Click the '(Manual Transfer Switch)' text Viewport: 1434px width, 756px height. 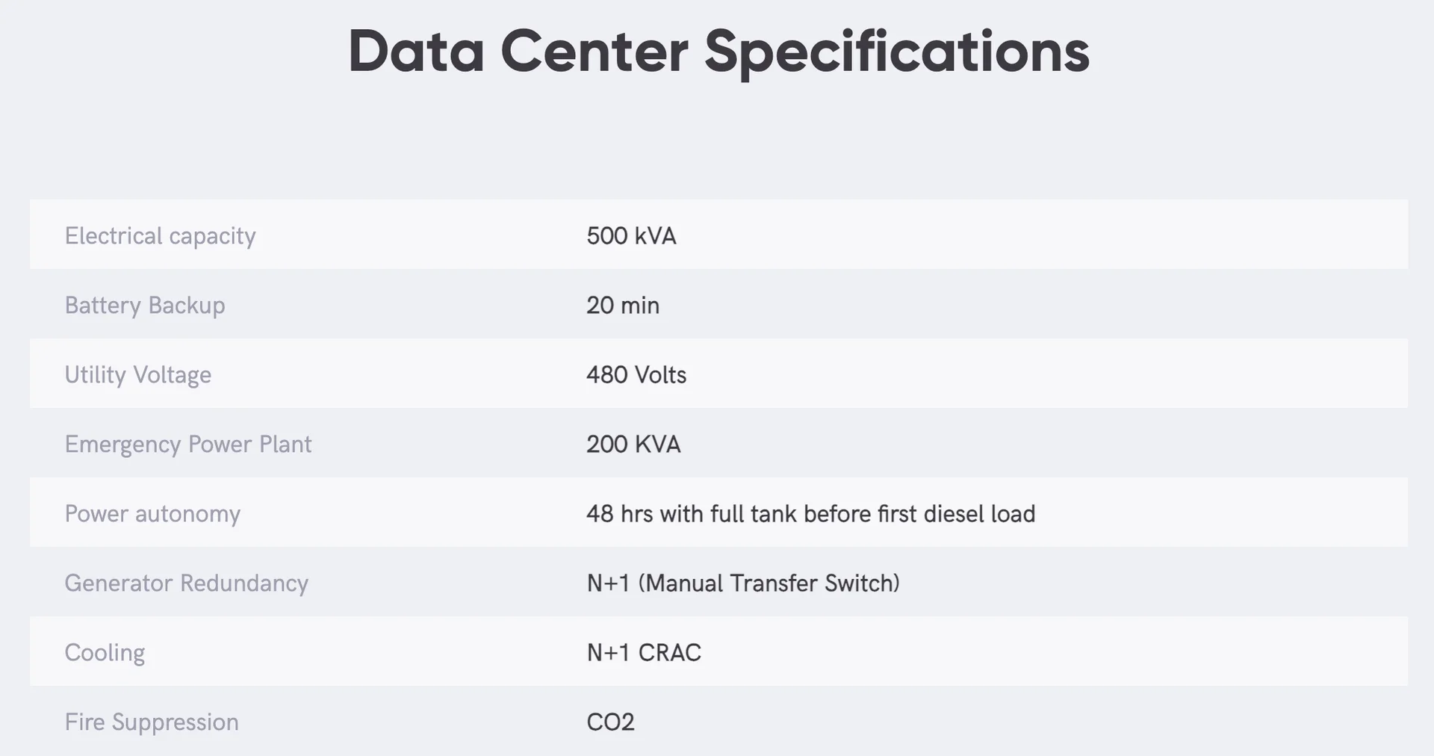[x=769, y=583]
